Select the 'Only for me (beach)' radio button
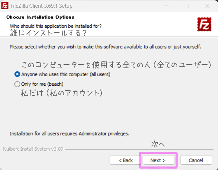The height and width of the screenshot is (170, 218). [x=17, y=84]
